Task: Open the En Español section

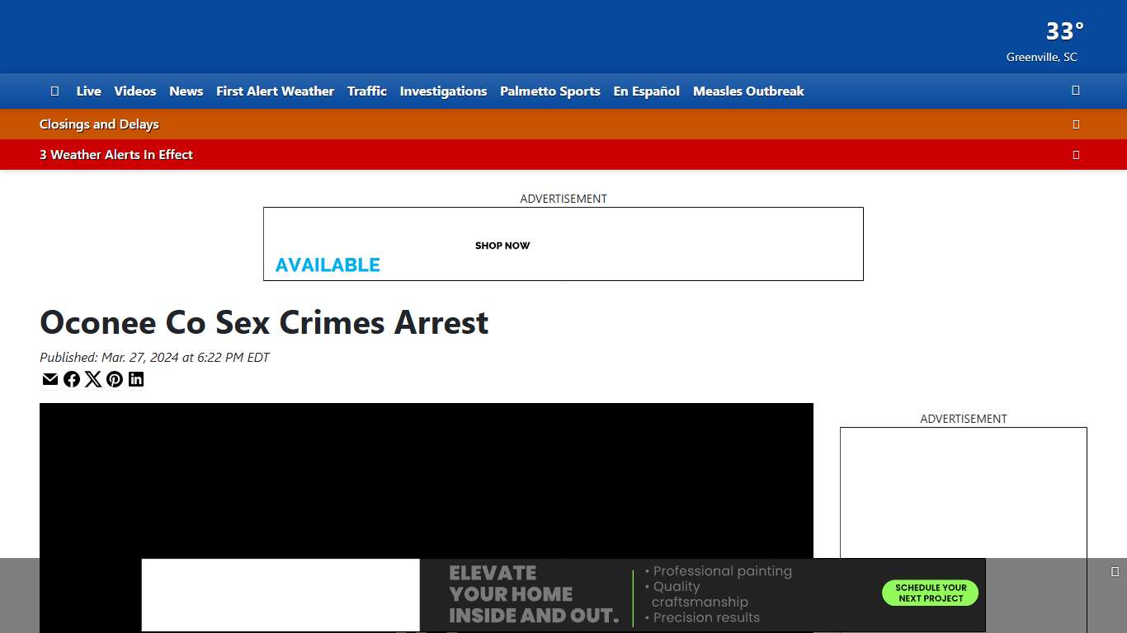Action: tap(646, 91)
